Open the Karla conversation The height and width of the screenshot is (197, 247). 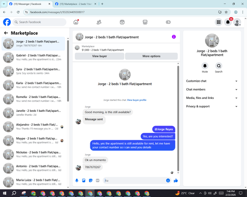coord(34,85)
